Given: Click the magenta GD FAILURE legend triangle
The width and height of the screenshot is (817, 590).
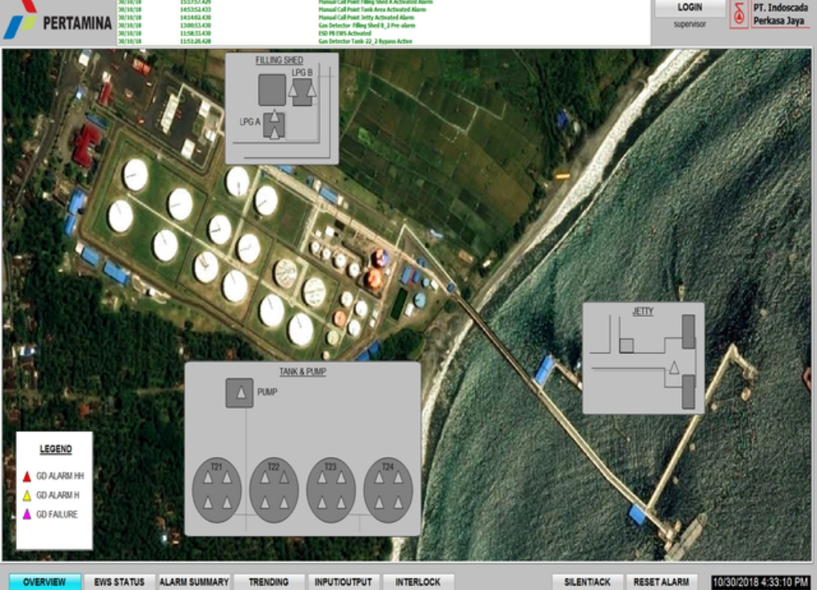Looking at the screenshot, I should coord(26,515).
